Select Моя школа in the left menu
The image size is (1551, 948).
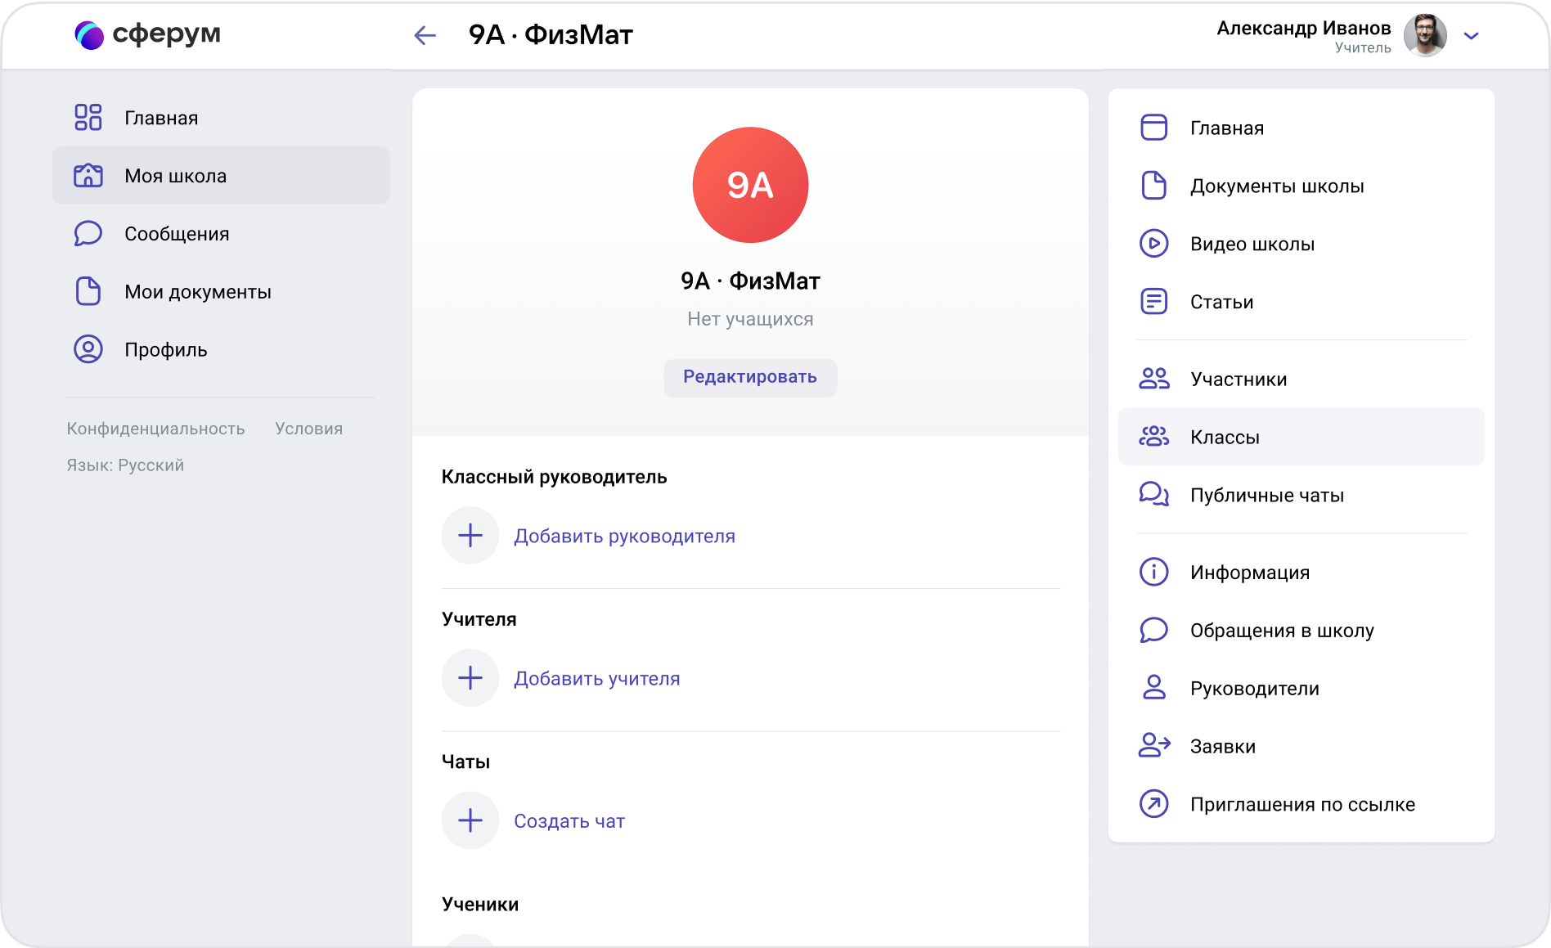(x=221, y=175)
